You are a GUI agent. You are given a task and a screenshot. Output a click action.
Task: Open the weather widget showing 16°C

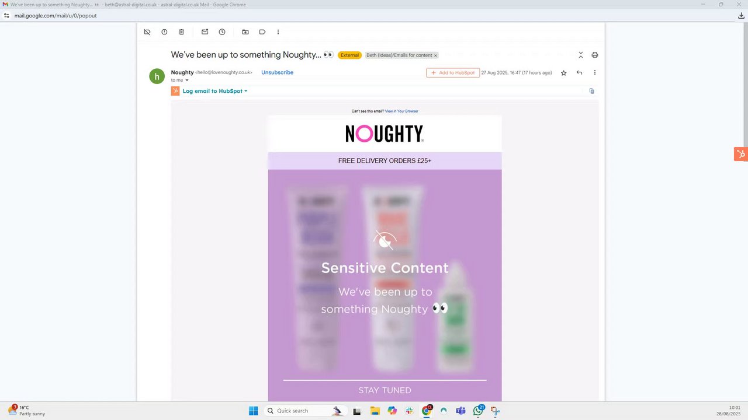click(x=27, y=411)
